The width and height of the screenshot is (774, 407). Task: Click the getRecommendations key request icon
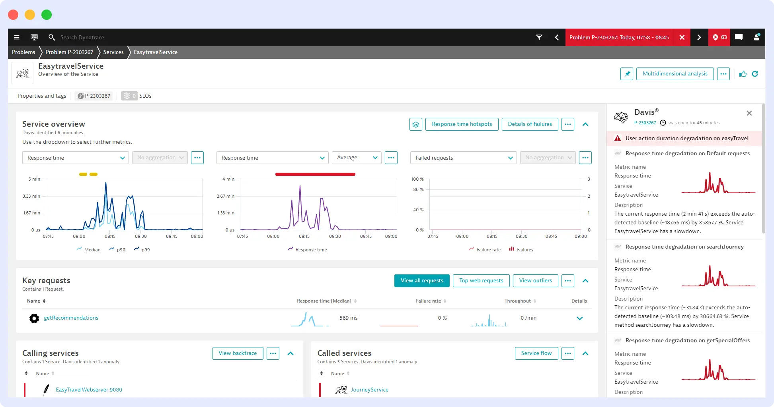34,318
